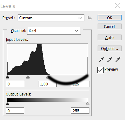Click the output highlight field showing 255
This screenshot has width=125, height=120.
click(x=80, y=111)
